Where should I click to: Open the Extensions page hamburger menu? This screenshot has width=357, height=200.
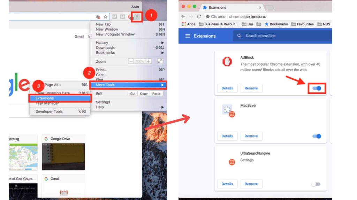click(188, 36)
